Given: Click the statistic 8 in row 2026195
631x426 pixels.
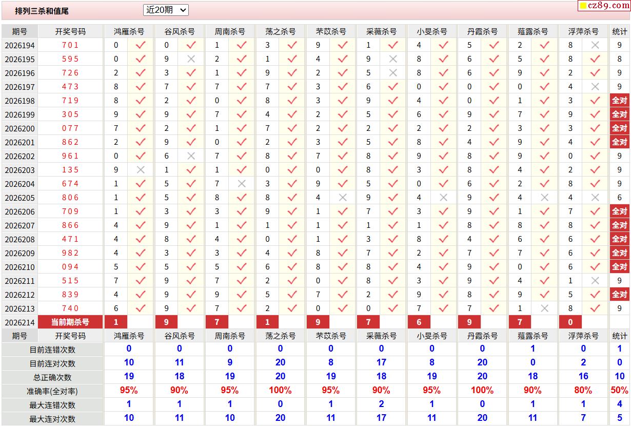Looking at the screenshot, I should (x=620, y=59).
